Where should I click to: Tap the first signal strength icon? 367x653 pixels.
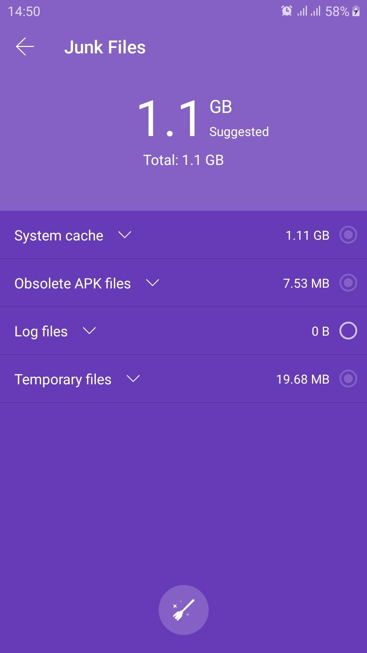(x=302, y=11)
